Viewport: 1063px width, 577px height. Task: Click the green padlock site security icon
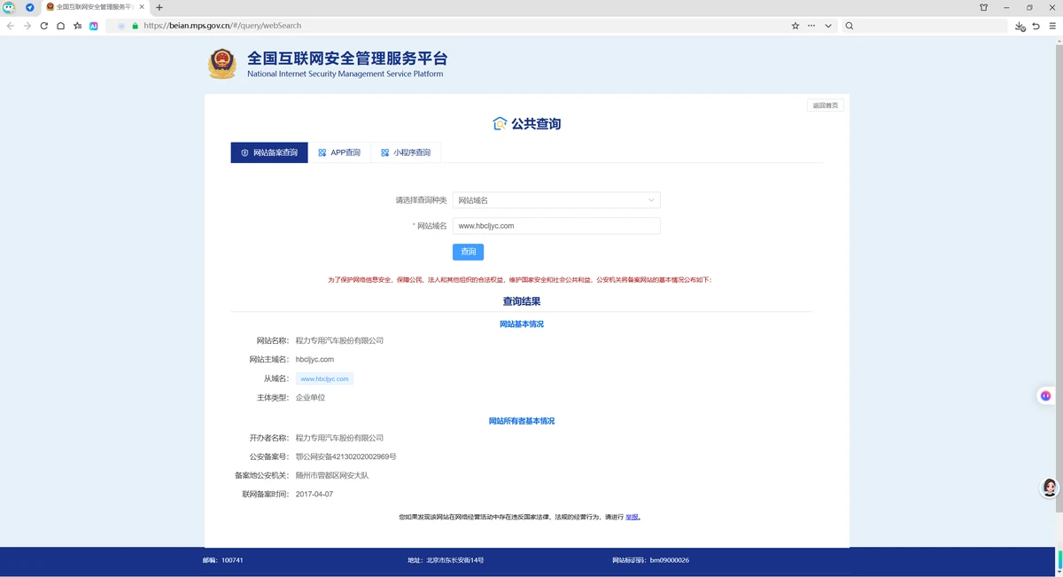(x=135, y=26)
